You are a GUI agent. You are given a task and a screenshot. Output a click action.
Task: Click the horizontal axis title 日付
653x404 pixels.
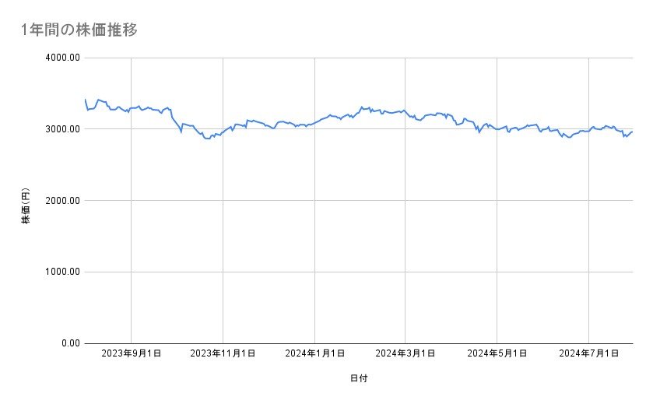pos(358,379)
